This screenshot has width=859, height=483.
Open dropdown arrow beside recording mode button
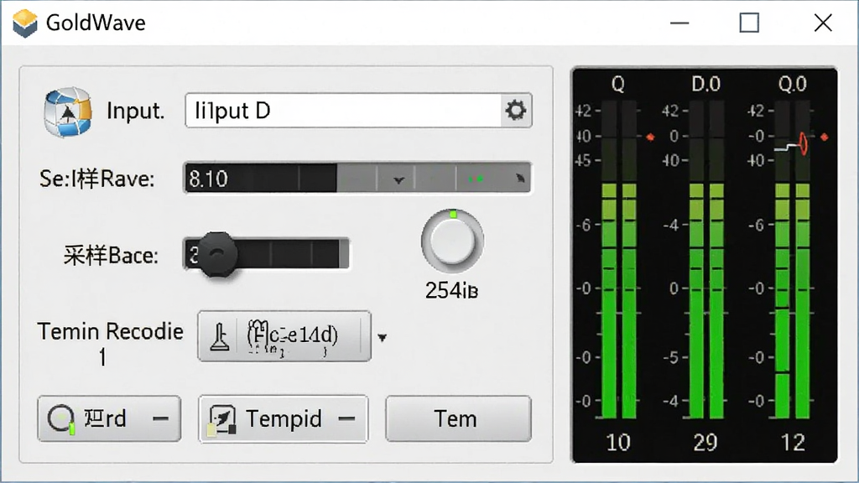click(383, 338)
